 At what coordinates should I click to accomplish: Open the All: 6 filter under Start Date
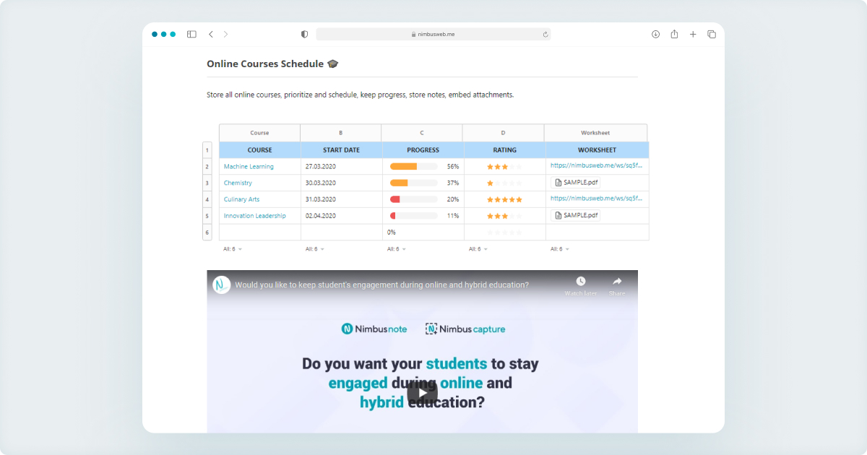pyautogui.click(x=314, y=248)
